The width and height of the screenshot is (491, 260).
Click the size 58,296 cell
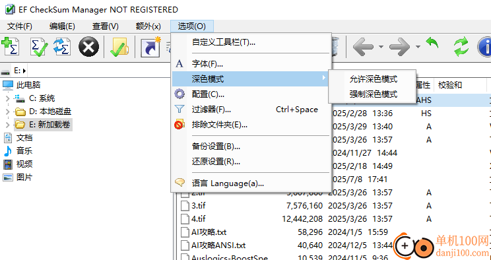coord(310,232)
